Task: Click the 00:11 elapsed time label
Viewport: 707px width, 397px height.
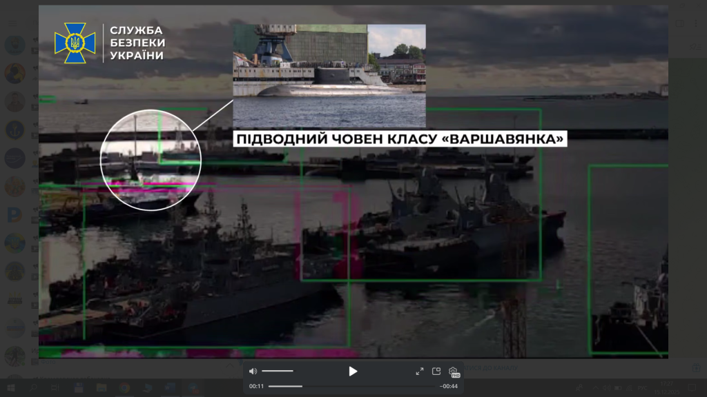Action: (256, 386)
